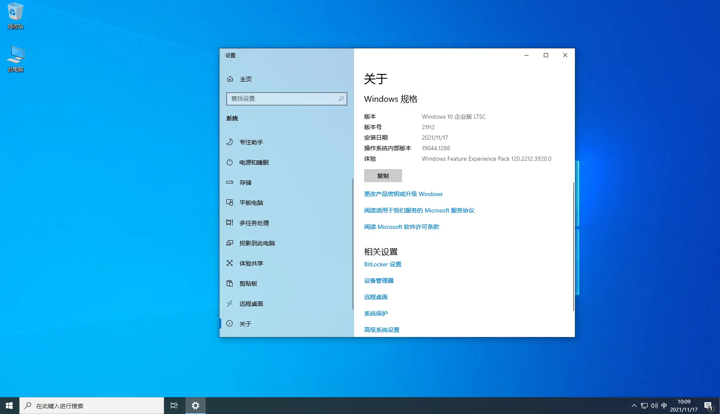The height and width of the screenshot is (414, 720).
Task: Select 关于 label in sidebar
Action: pos(245,324)
